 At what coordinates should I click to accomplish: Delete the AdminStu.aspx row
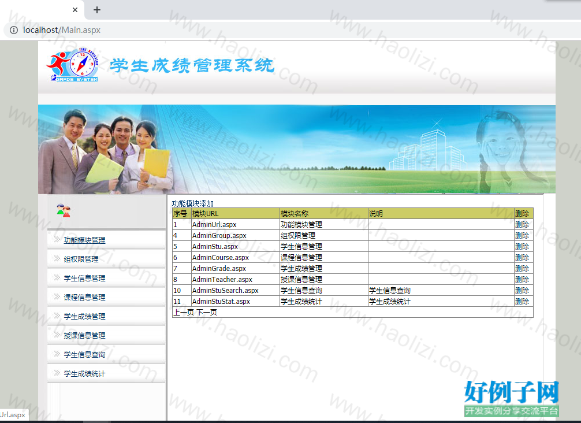[x=522, y=247]
